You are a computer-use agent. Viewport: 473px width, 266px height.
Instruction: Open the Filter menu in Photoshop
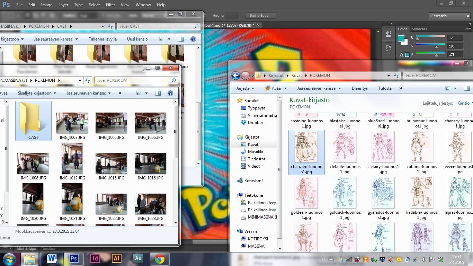coord(110,5)
